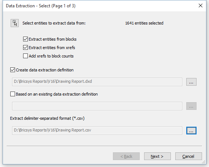Screen dimensions: 209x167
Task: Click the disabled < Back button
Action: [126, 156]
